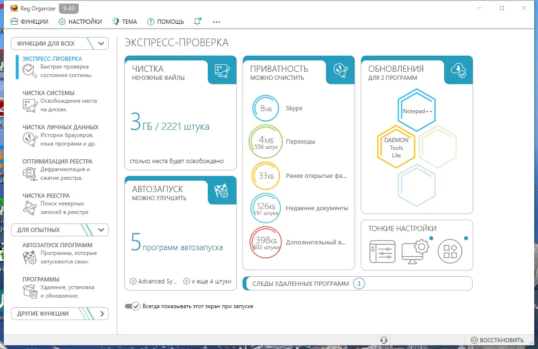The height and width of the screenshot is (349, 538).
Task: Toggle the Skype privacy cleanup ring
Action: [x=265, y=108]
